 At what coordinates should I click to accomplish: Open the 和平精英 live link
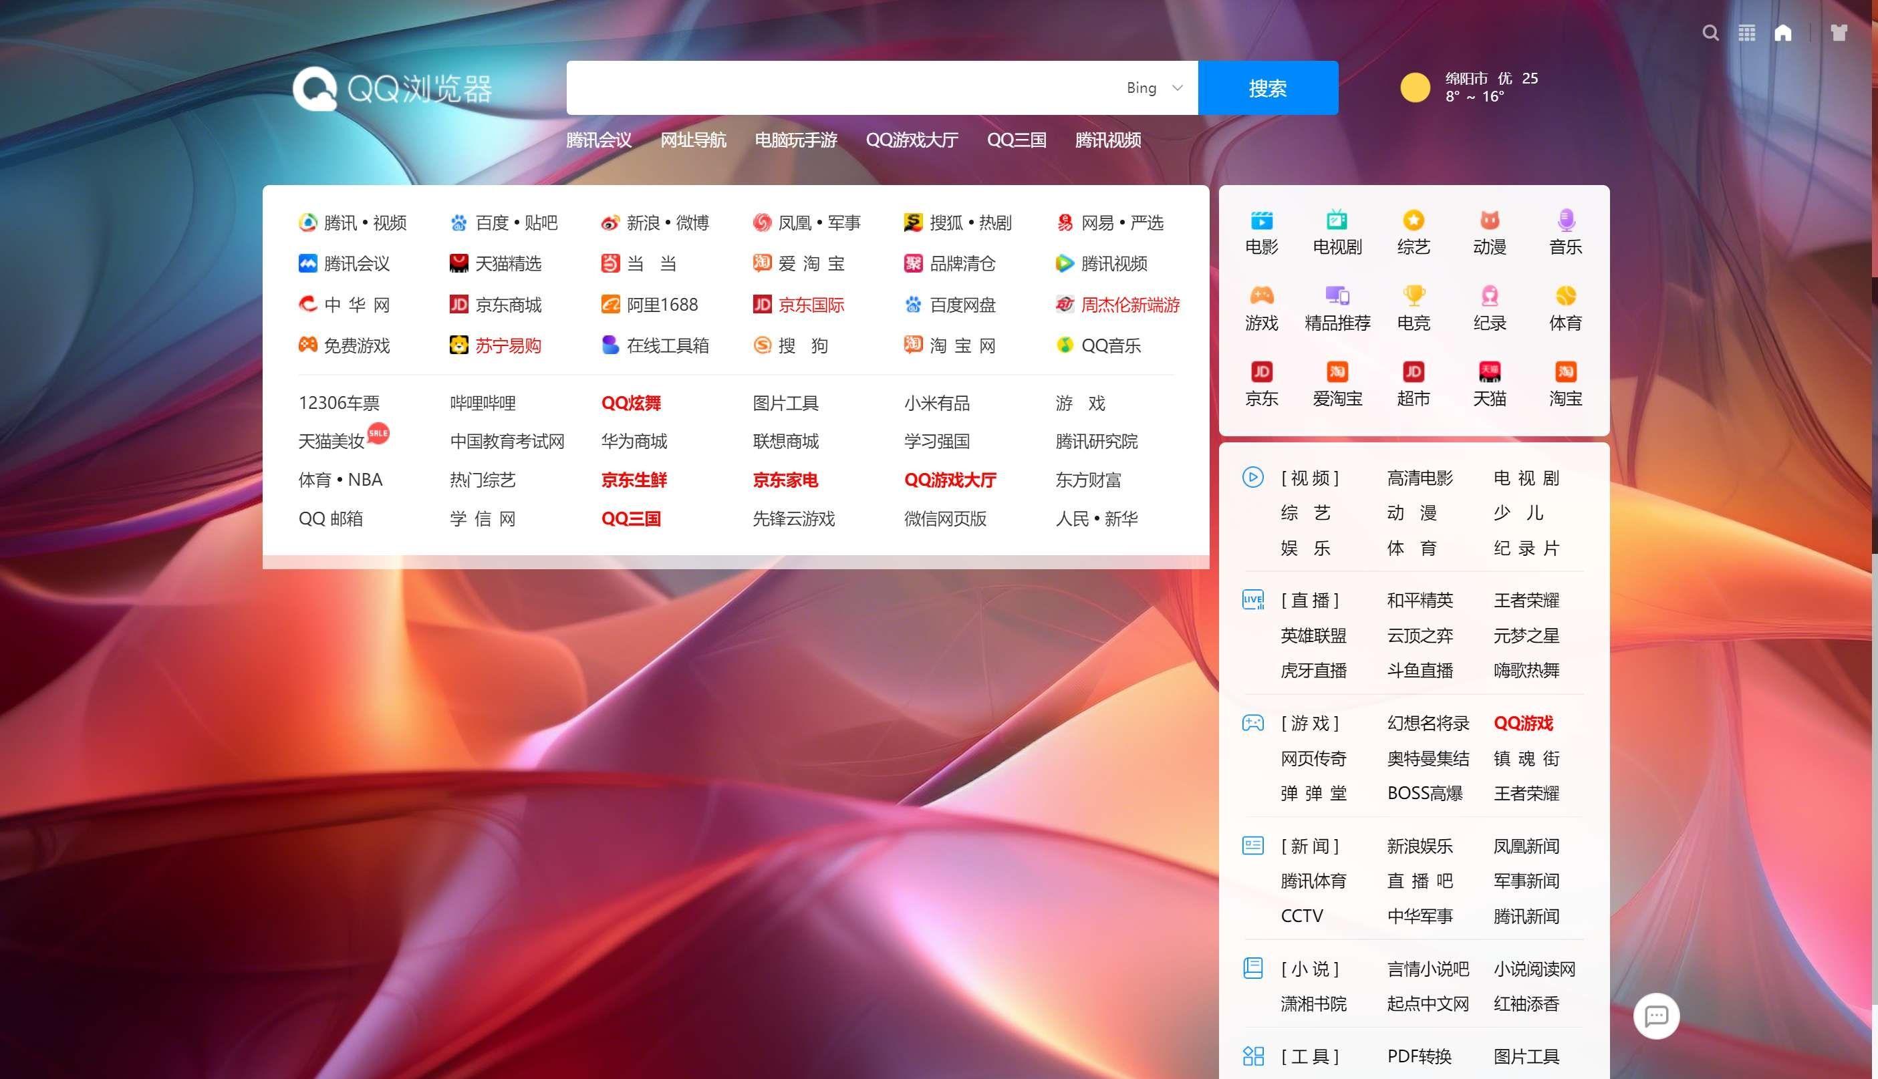click(1420, 600)
